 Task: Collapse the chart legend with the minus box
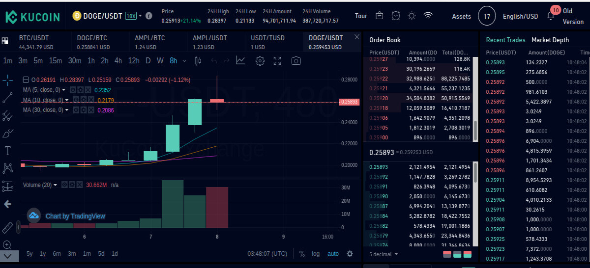pos(26,80)
